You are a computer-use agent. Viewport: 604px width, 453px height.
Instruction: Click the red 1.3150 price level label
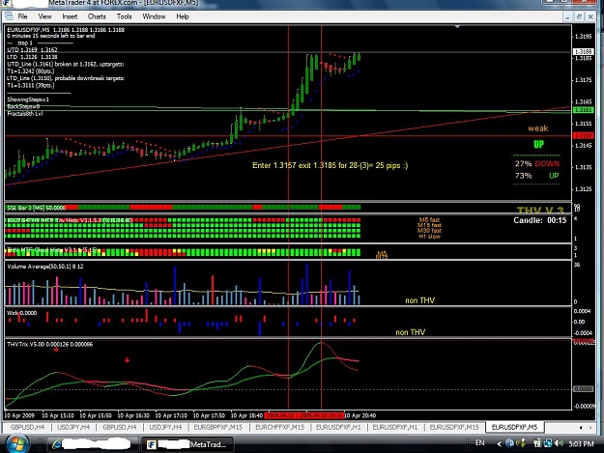584,135
